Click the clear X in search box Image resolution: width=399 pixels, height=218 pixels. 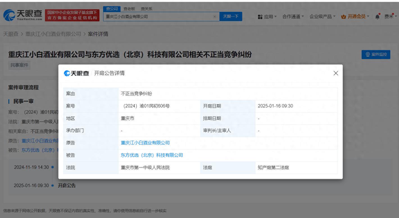(215, 17)
